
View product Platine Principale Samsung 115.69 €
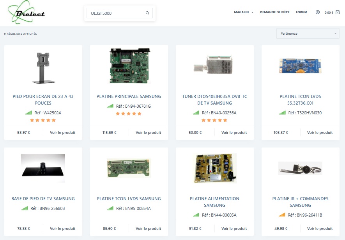148,133
